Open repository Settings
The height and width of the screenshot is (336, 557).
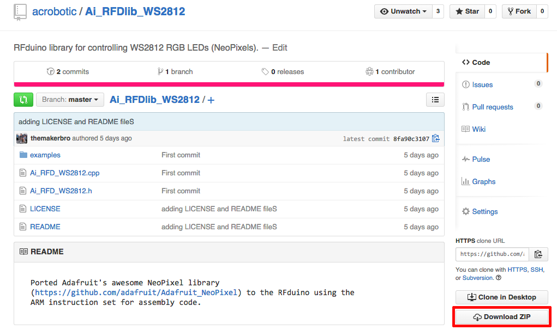(x=485, y=212)
